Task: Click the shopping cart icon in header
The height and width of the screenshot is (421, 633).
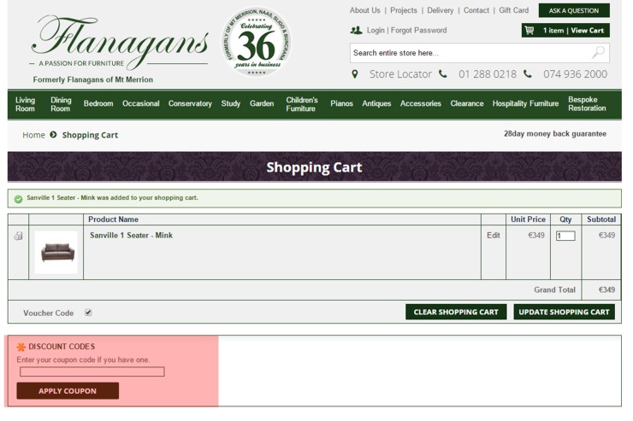Action: point(529,30)
